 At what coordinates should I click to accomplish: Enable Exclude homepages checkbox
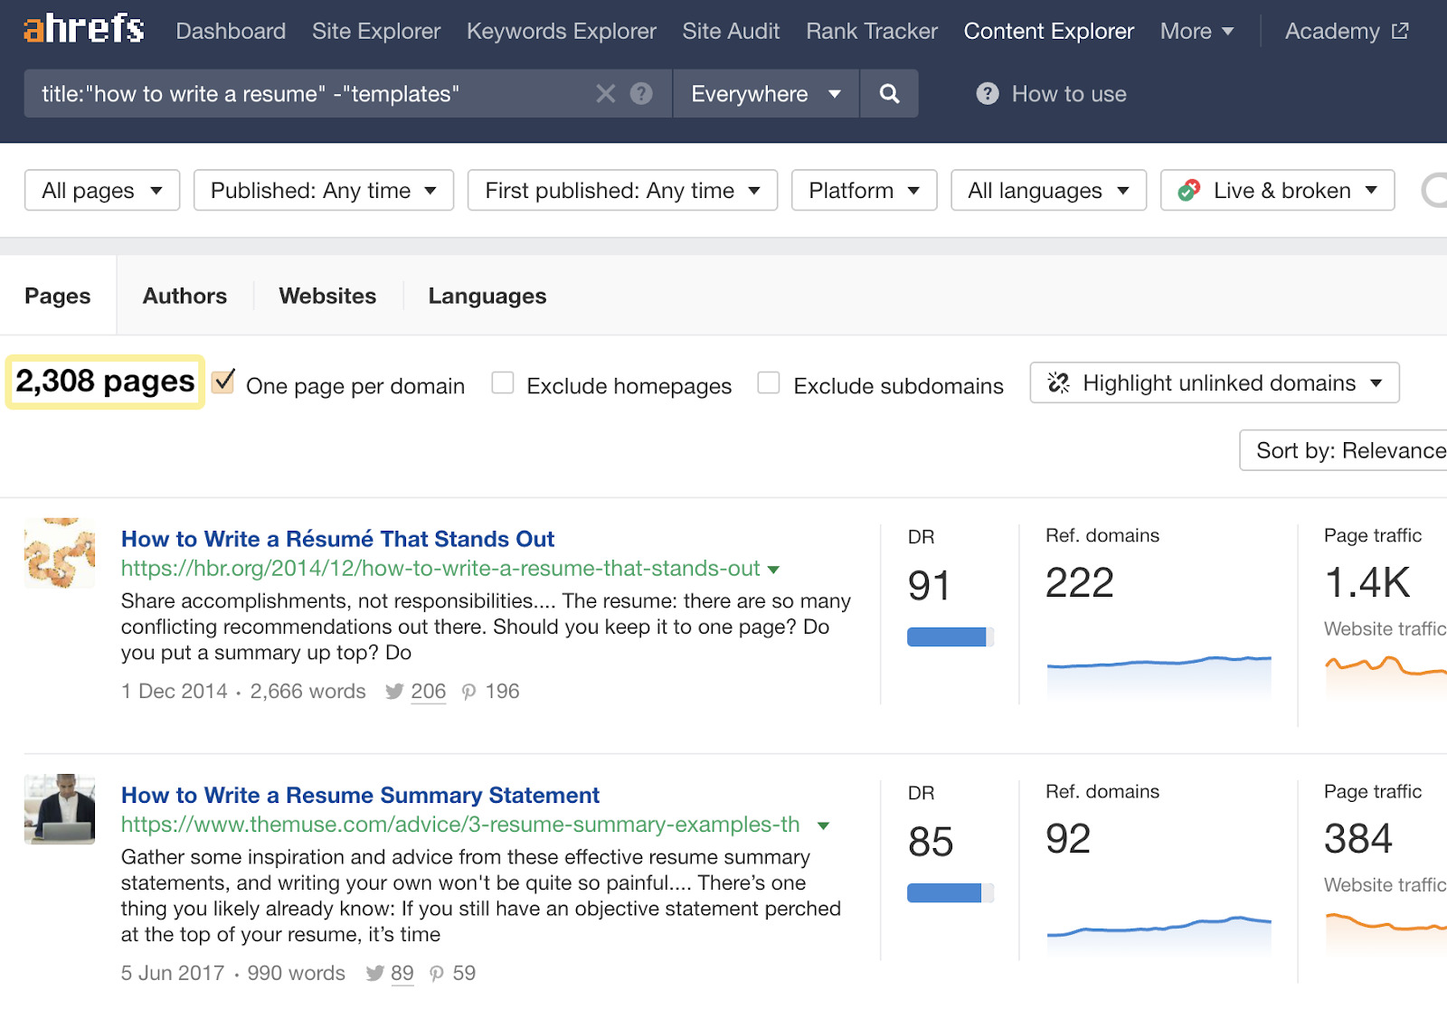(x=503, y=383)
